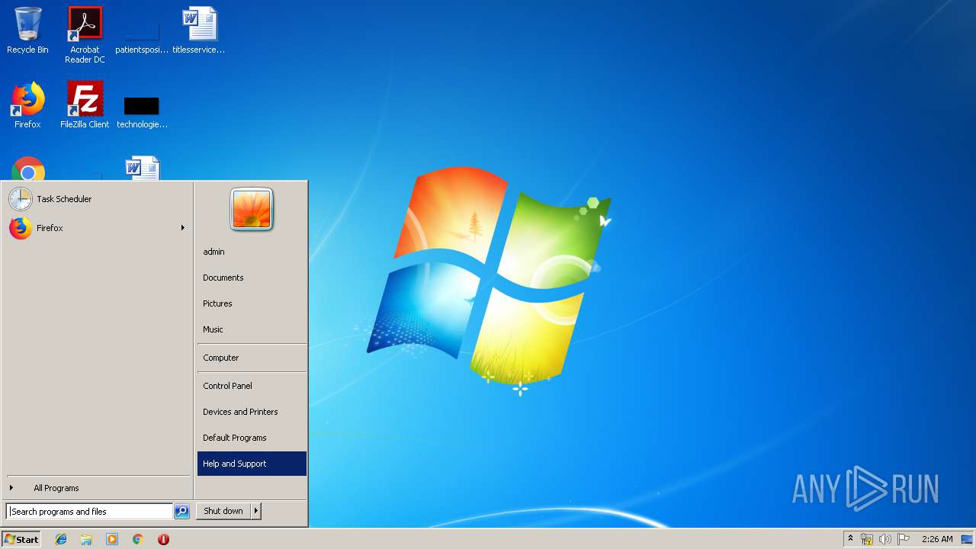Screen dimensions: 976x549
Task: Focus the Search programs and files box
Action: (89, 512)
